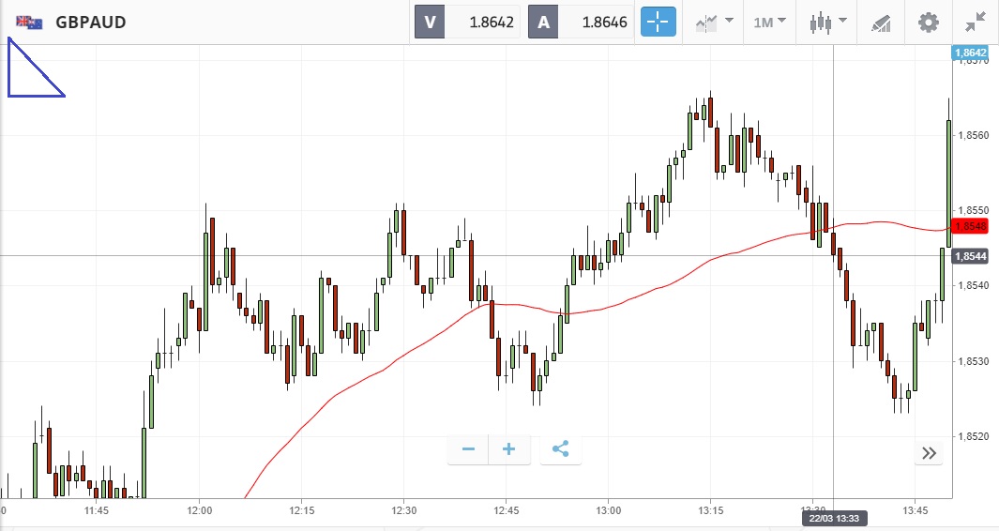Viewport: 999px width, 531px height.
Task: Open chart settings gear icon
Action: [x=928, y=22]
